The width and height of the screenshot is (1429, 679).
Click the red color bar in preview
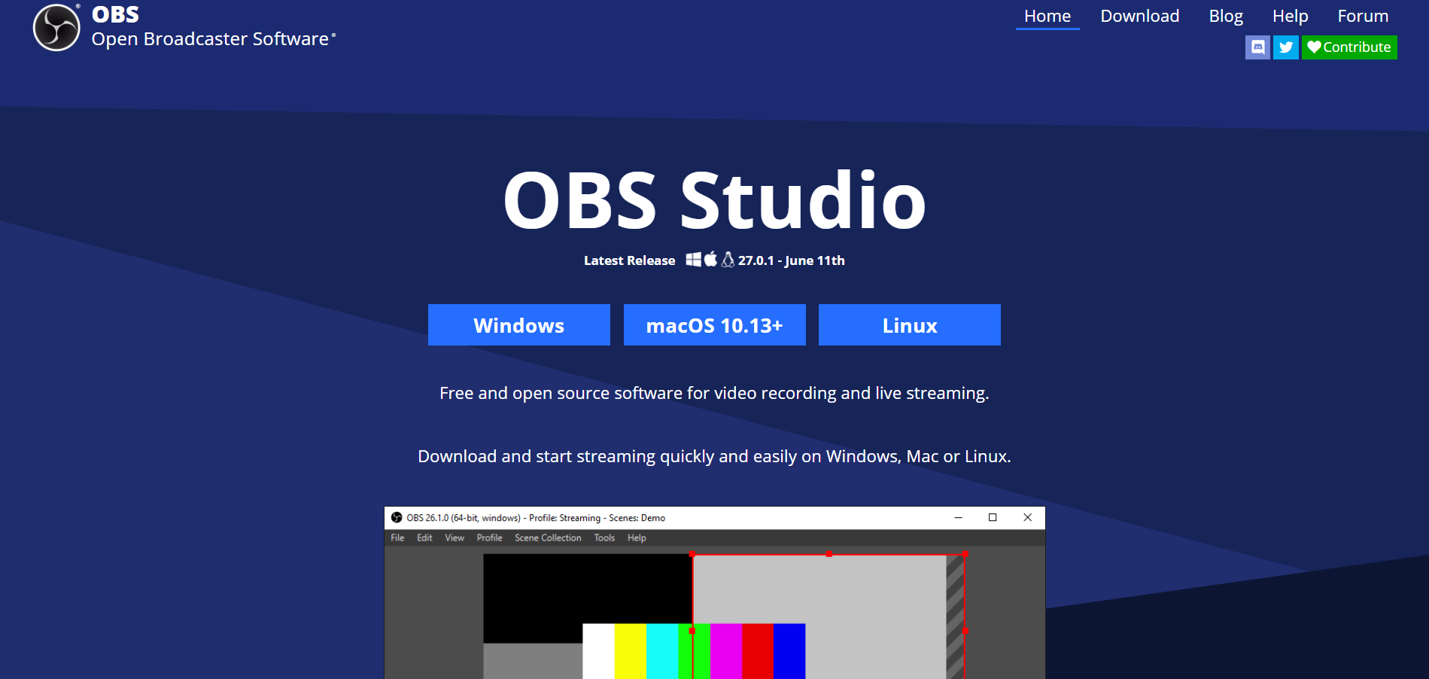click(x=758, y=651)
